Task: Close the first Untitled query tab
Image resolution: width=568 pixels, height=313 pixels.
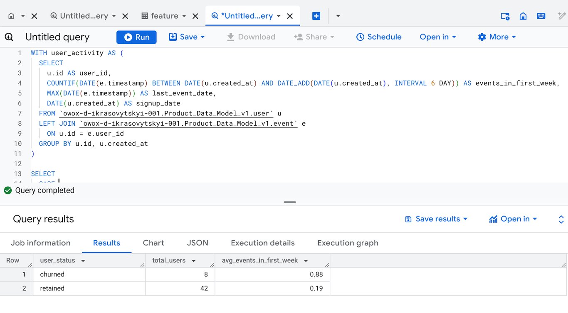Action: tap(125, 16)
